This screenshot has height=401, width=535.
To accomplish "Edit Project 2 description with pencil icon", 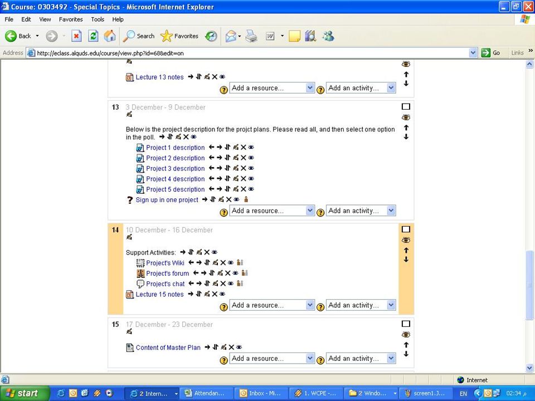I will tap(235, 158).
